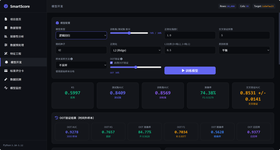Click the Rows: 10,000 badge

(x=227, y=6)
